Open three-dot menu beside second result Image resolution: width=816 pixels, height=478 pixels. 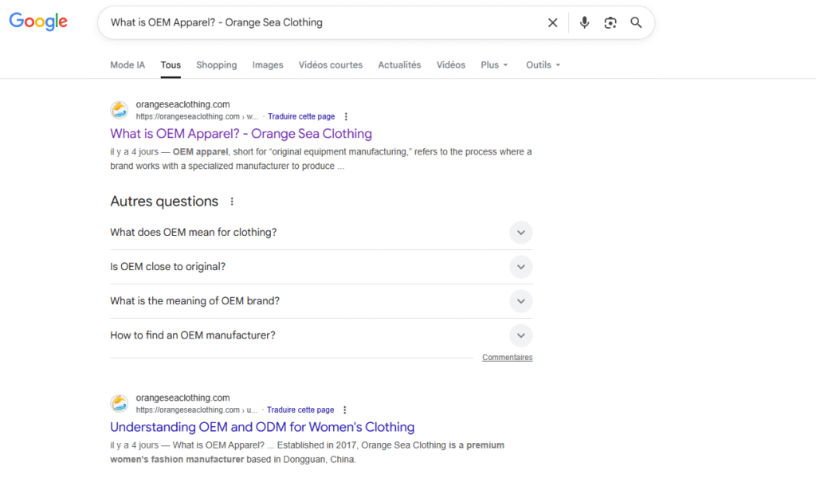[x=345, y=409]
